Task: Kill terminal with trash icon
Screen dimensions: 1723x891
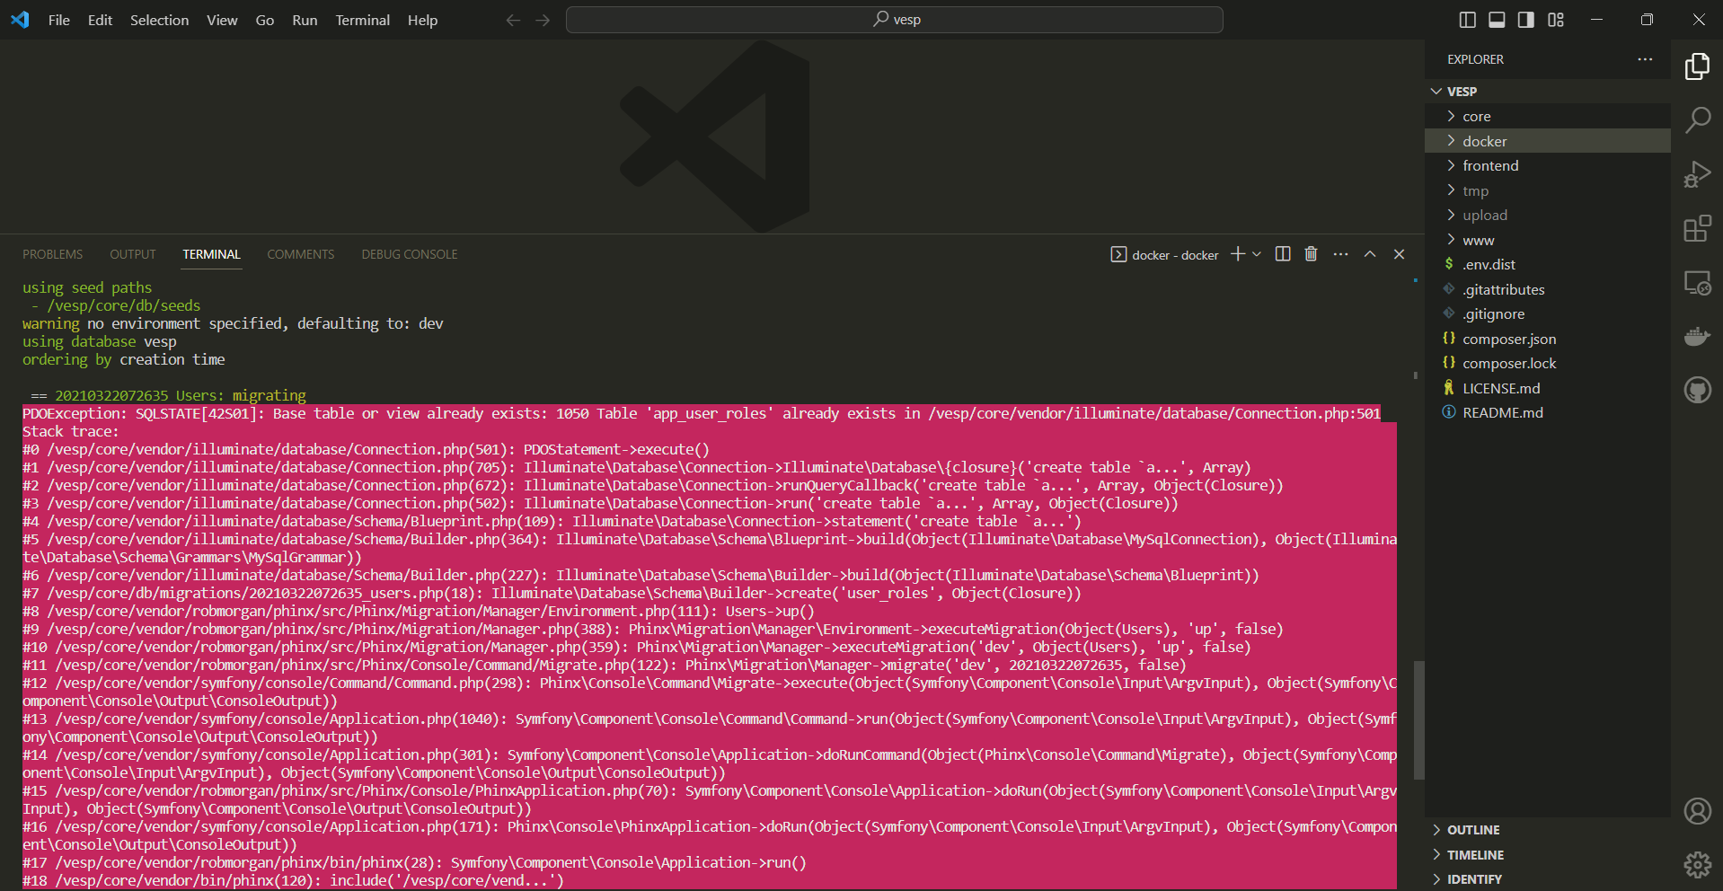Action: [x=1311, y=254]
